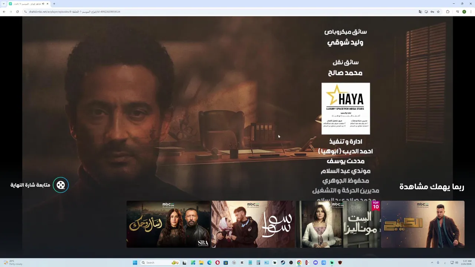Image resolution: width=475 pixels, height=267 pixels.
Task: Launch Steam from the taskbar
Action: tap(283, 263)
